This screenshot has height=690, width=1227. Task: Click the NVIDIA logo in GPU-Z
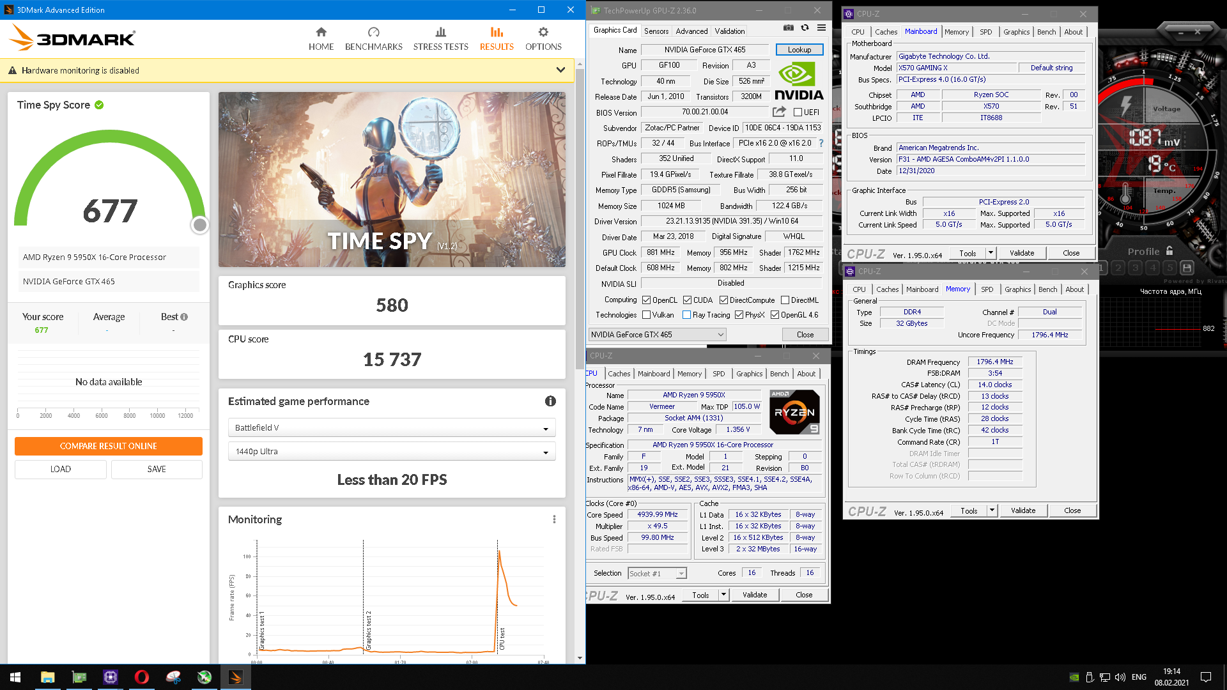pos(799,80)
